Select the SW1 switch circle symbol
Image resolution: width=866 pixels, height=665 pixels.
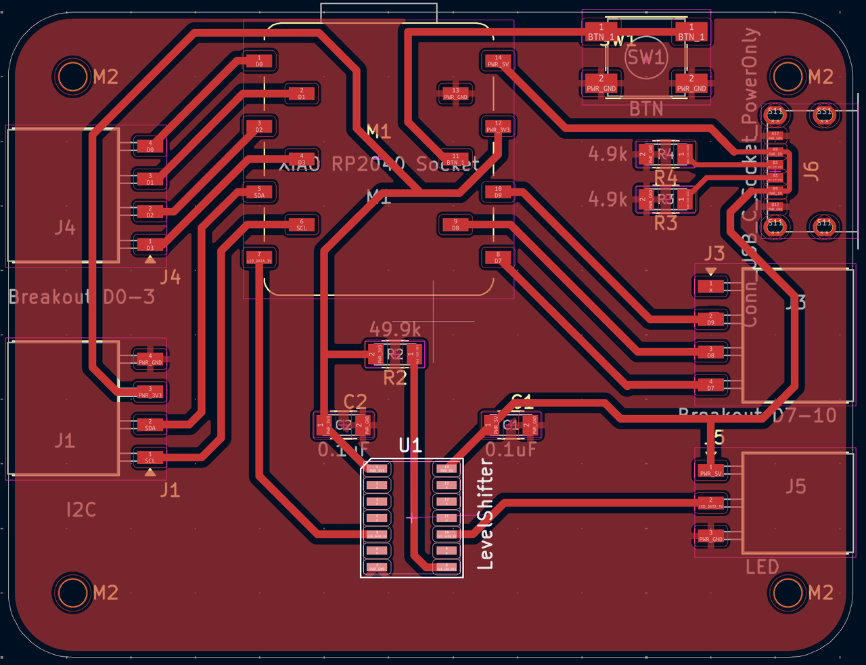point(646,57)
